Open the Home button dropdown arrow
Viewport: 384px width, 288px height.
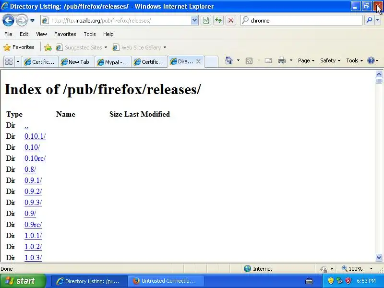pos(238,60)
